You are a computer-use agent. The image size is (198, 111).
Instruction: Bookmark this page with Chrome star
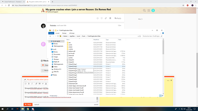[x=183, y=5]
